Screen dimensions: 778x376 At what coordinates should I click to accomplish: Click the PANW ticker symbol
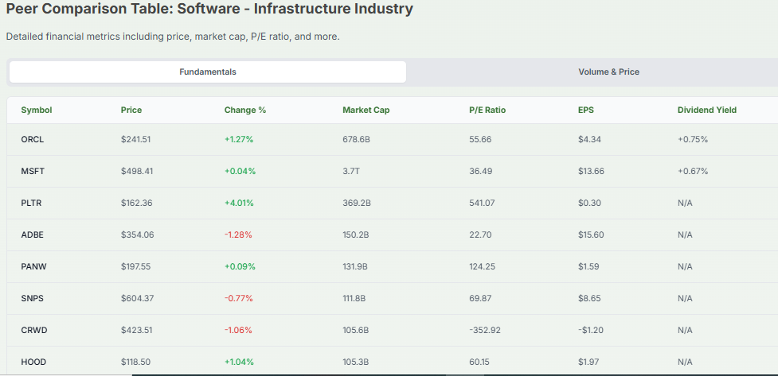[33, 266]
